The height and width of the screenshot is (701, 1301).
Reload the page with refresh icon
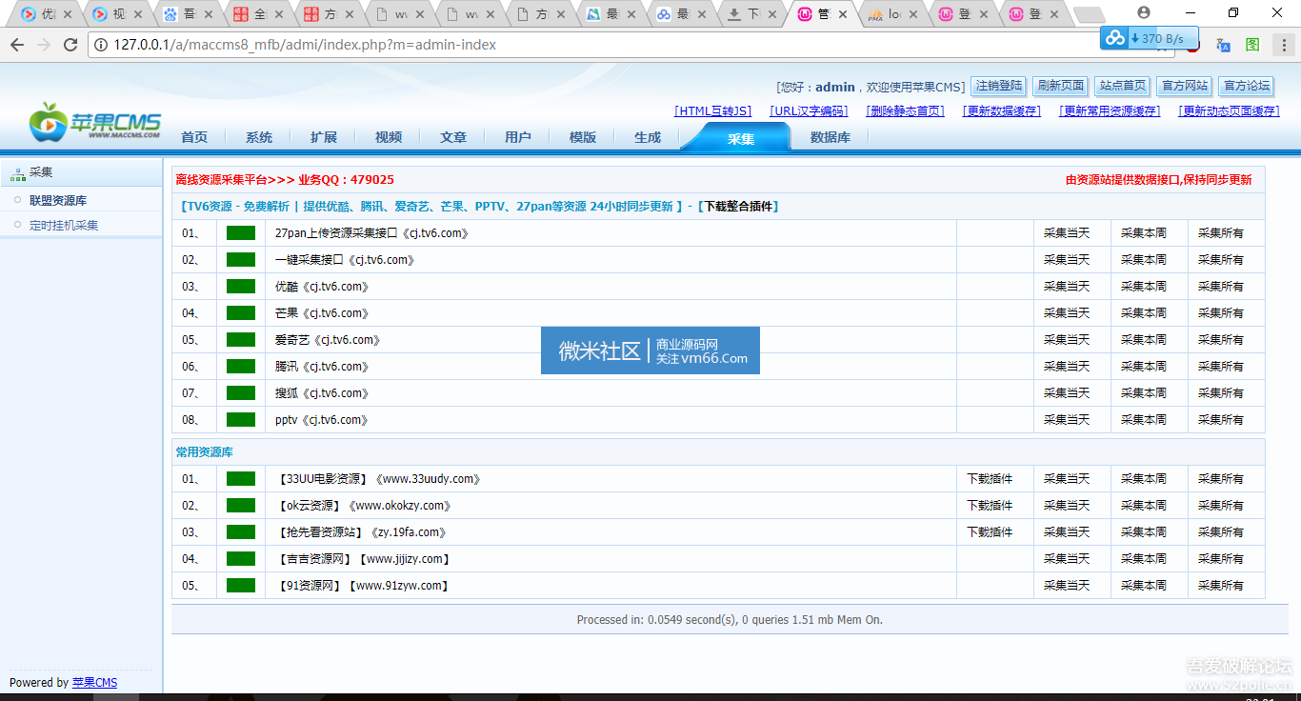(x=70, y=45)
